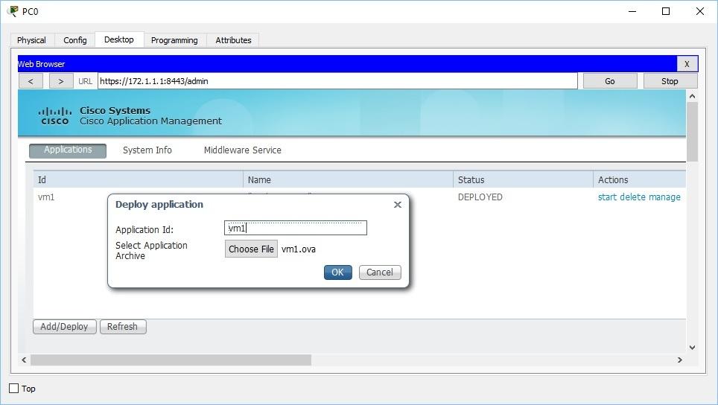The width and height of the screenshot is (718, 405).
Task: Click the browser back arrow button
Action: click(x=31, y=81)
